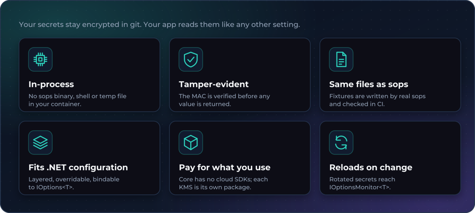Click the chip icon above In-process
The height and width of the screenshot is (213, 475).
tap(40, 59)
